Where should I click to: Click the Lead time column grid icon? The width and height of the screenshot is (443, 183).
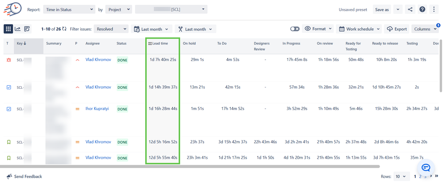pos(150,44)
